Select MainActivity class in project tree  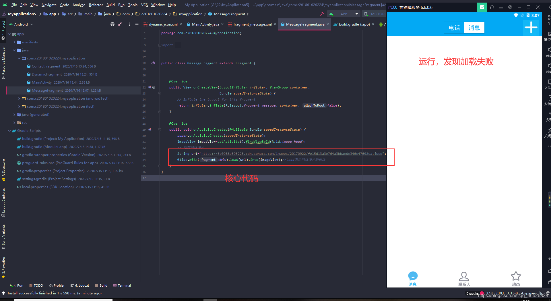42,82
